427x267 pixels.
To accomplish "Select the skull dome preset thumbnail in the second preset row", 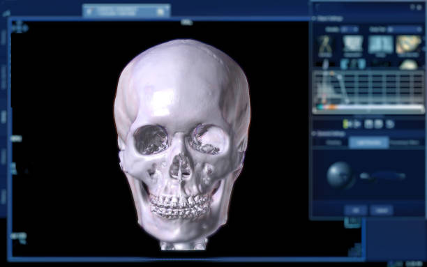I will [408, 65].
